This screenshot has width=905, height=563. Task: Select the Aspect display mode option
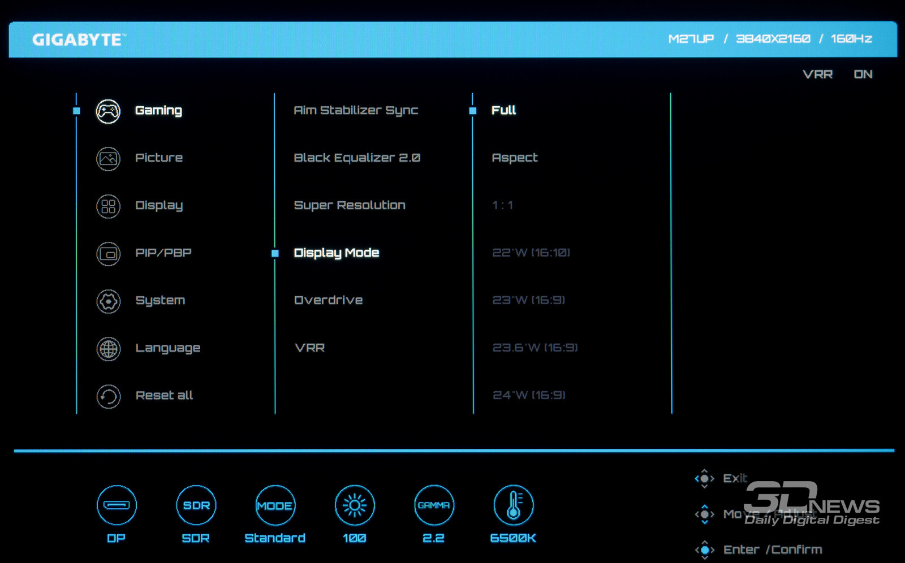click(x=514, y=158)
